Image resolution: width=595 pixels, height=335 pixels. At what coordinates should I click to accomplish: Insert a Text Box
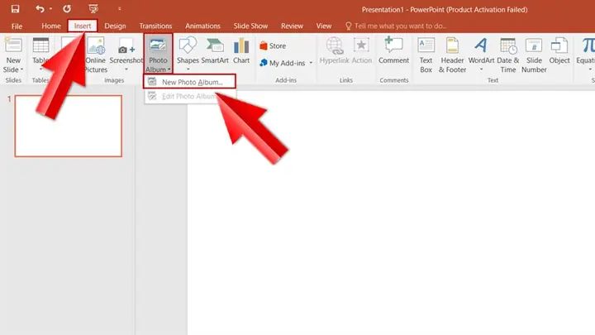(x=426, y=55)
